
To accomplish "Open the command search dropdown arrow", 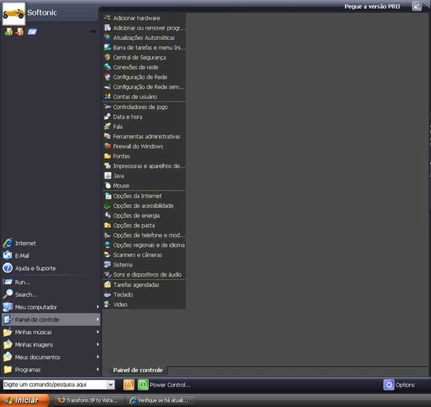I will pyautogui.click(x=111, y=385).
